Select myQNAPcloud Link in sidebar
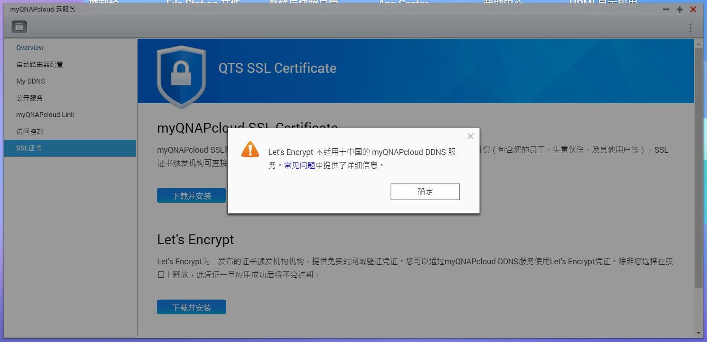Image resolution: width=707 pixels, height=342 pixels. pyautogui.click(x=45, y=115)
